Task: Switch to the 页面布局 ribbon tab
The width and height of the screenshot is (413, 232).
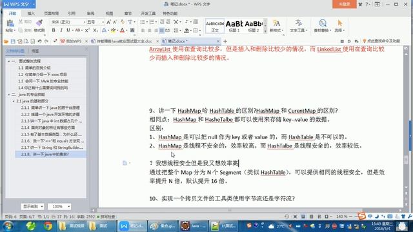Action: click(x=51, y=14)
